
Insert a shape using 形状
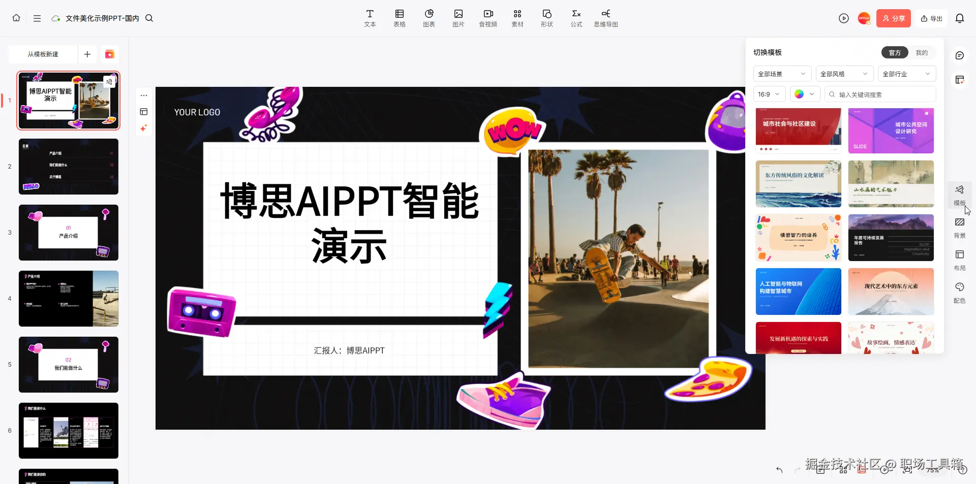click(547, 18)
